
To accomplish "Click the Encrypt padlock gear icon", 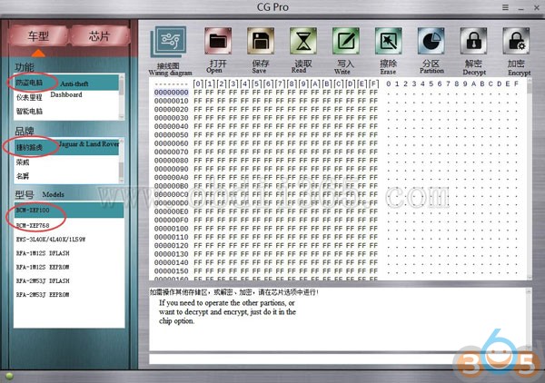I will [x=516, y=41].
